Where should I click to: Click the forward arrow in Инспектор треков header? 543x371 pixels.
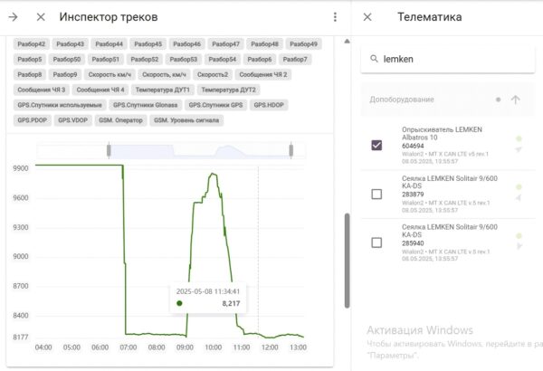pos(14,17)
